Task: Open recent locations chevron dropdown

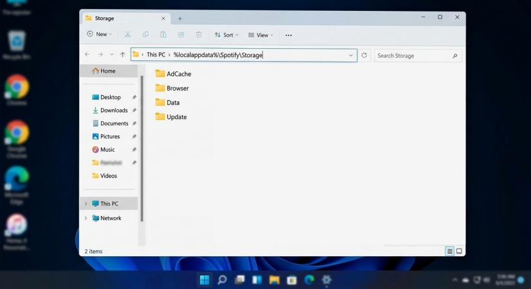Action: pyautogui.click(x=112, y=55)
